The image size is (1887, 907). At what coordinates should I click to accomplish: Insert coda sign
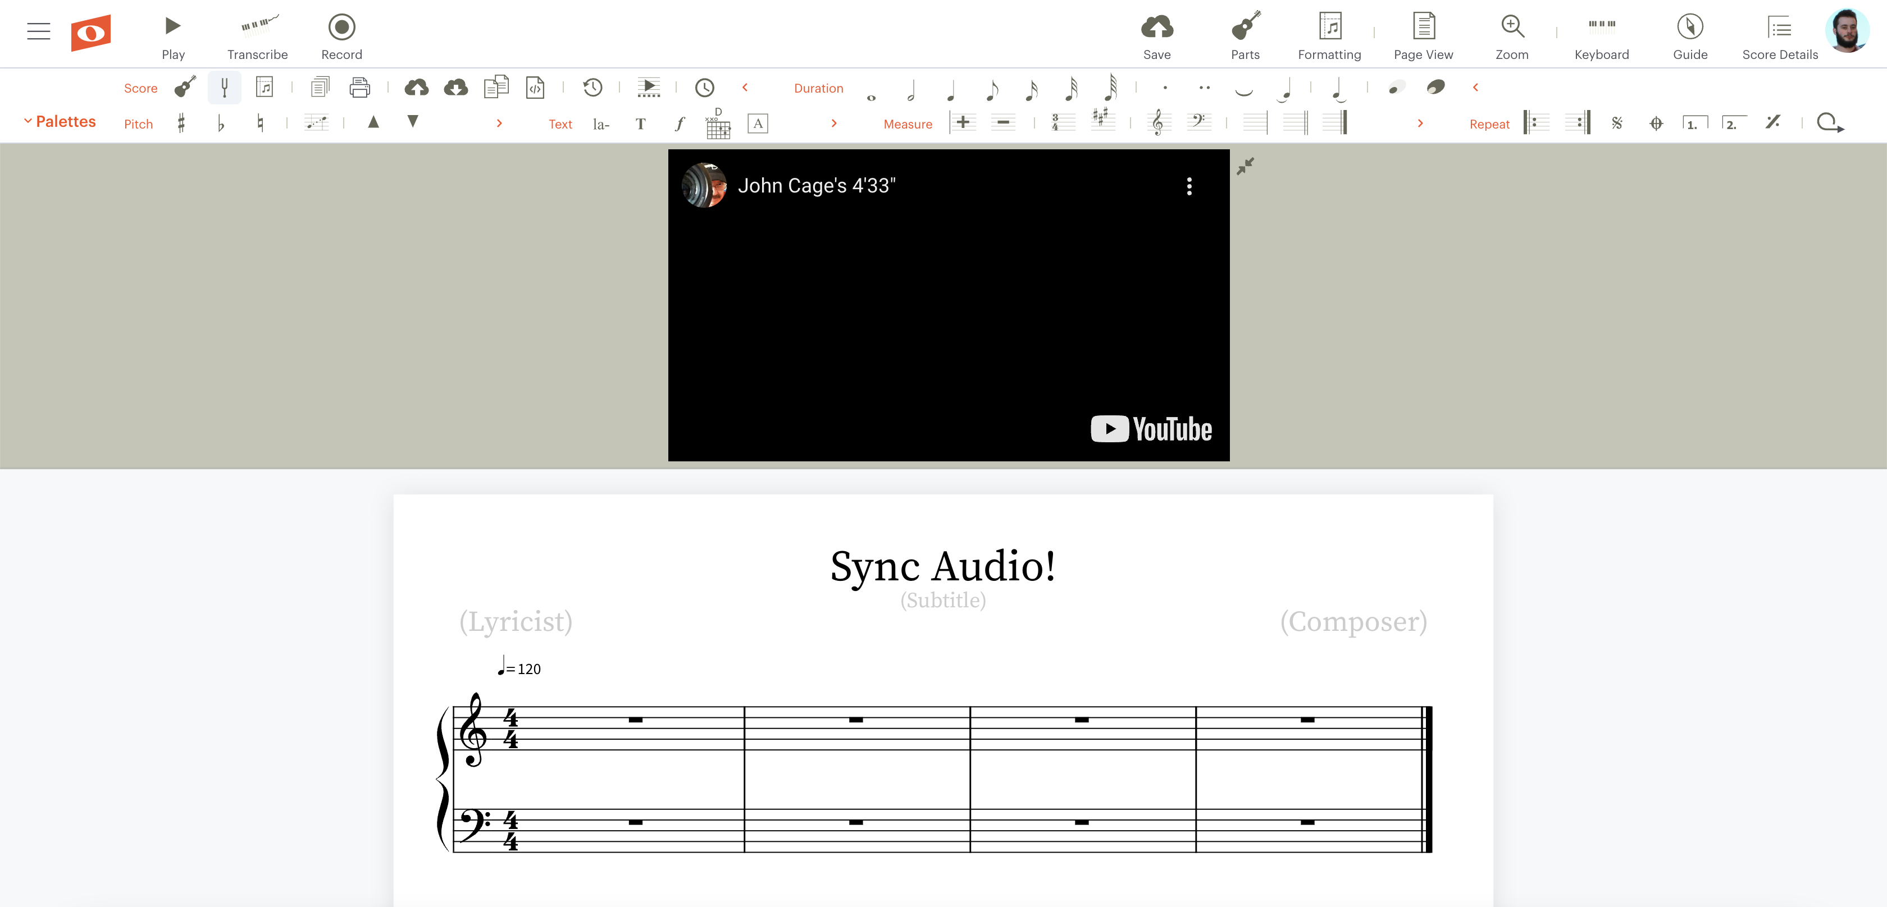click(x=1656, y=123)
